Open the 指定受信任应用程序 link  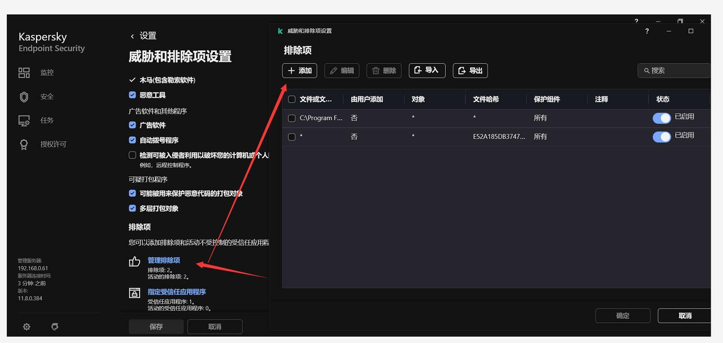(177, 292)
